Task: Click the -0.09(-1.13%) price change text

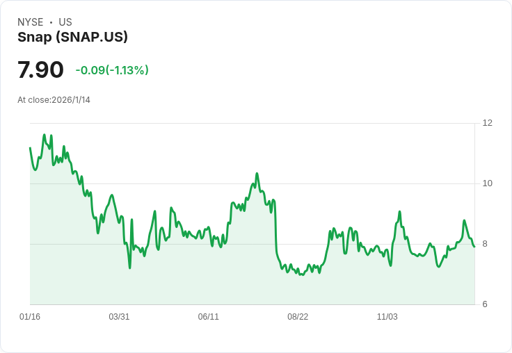Action: (x=112, y=70)
